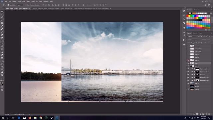Screen dimensions: 213x120
Task: Open the Window menu
Action: [x=46, y=1]
